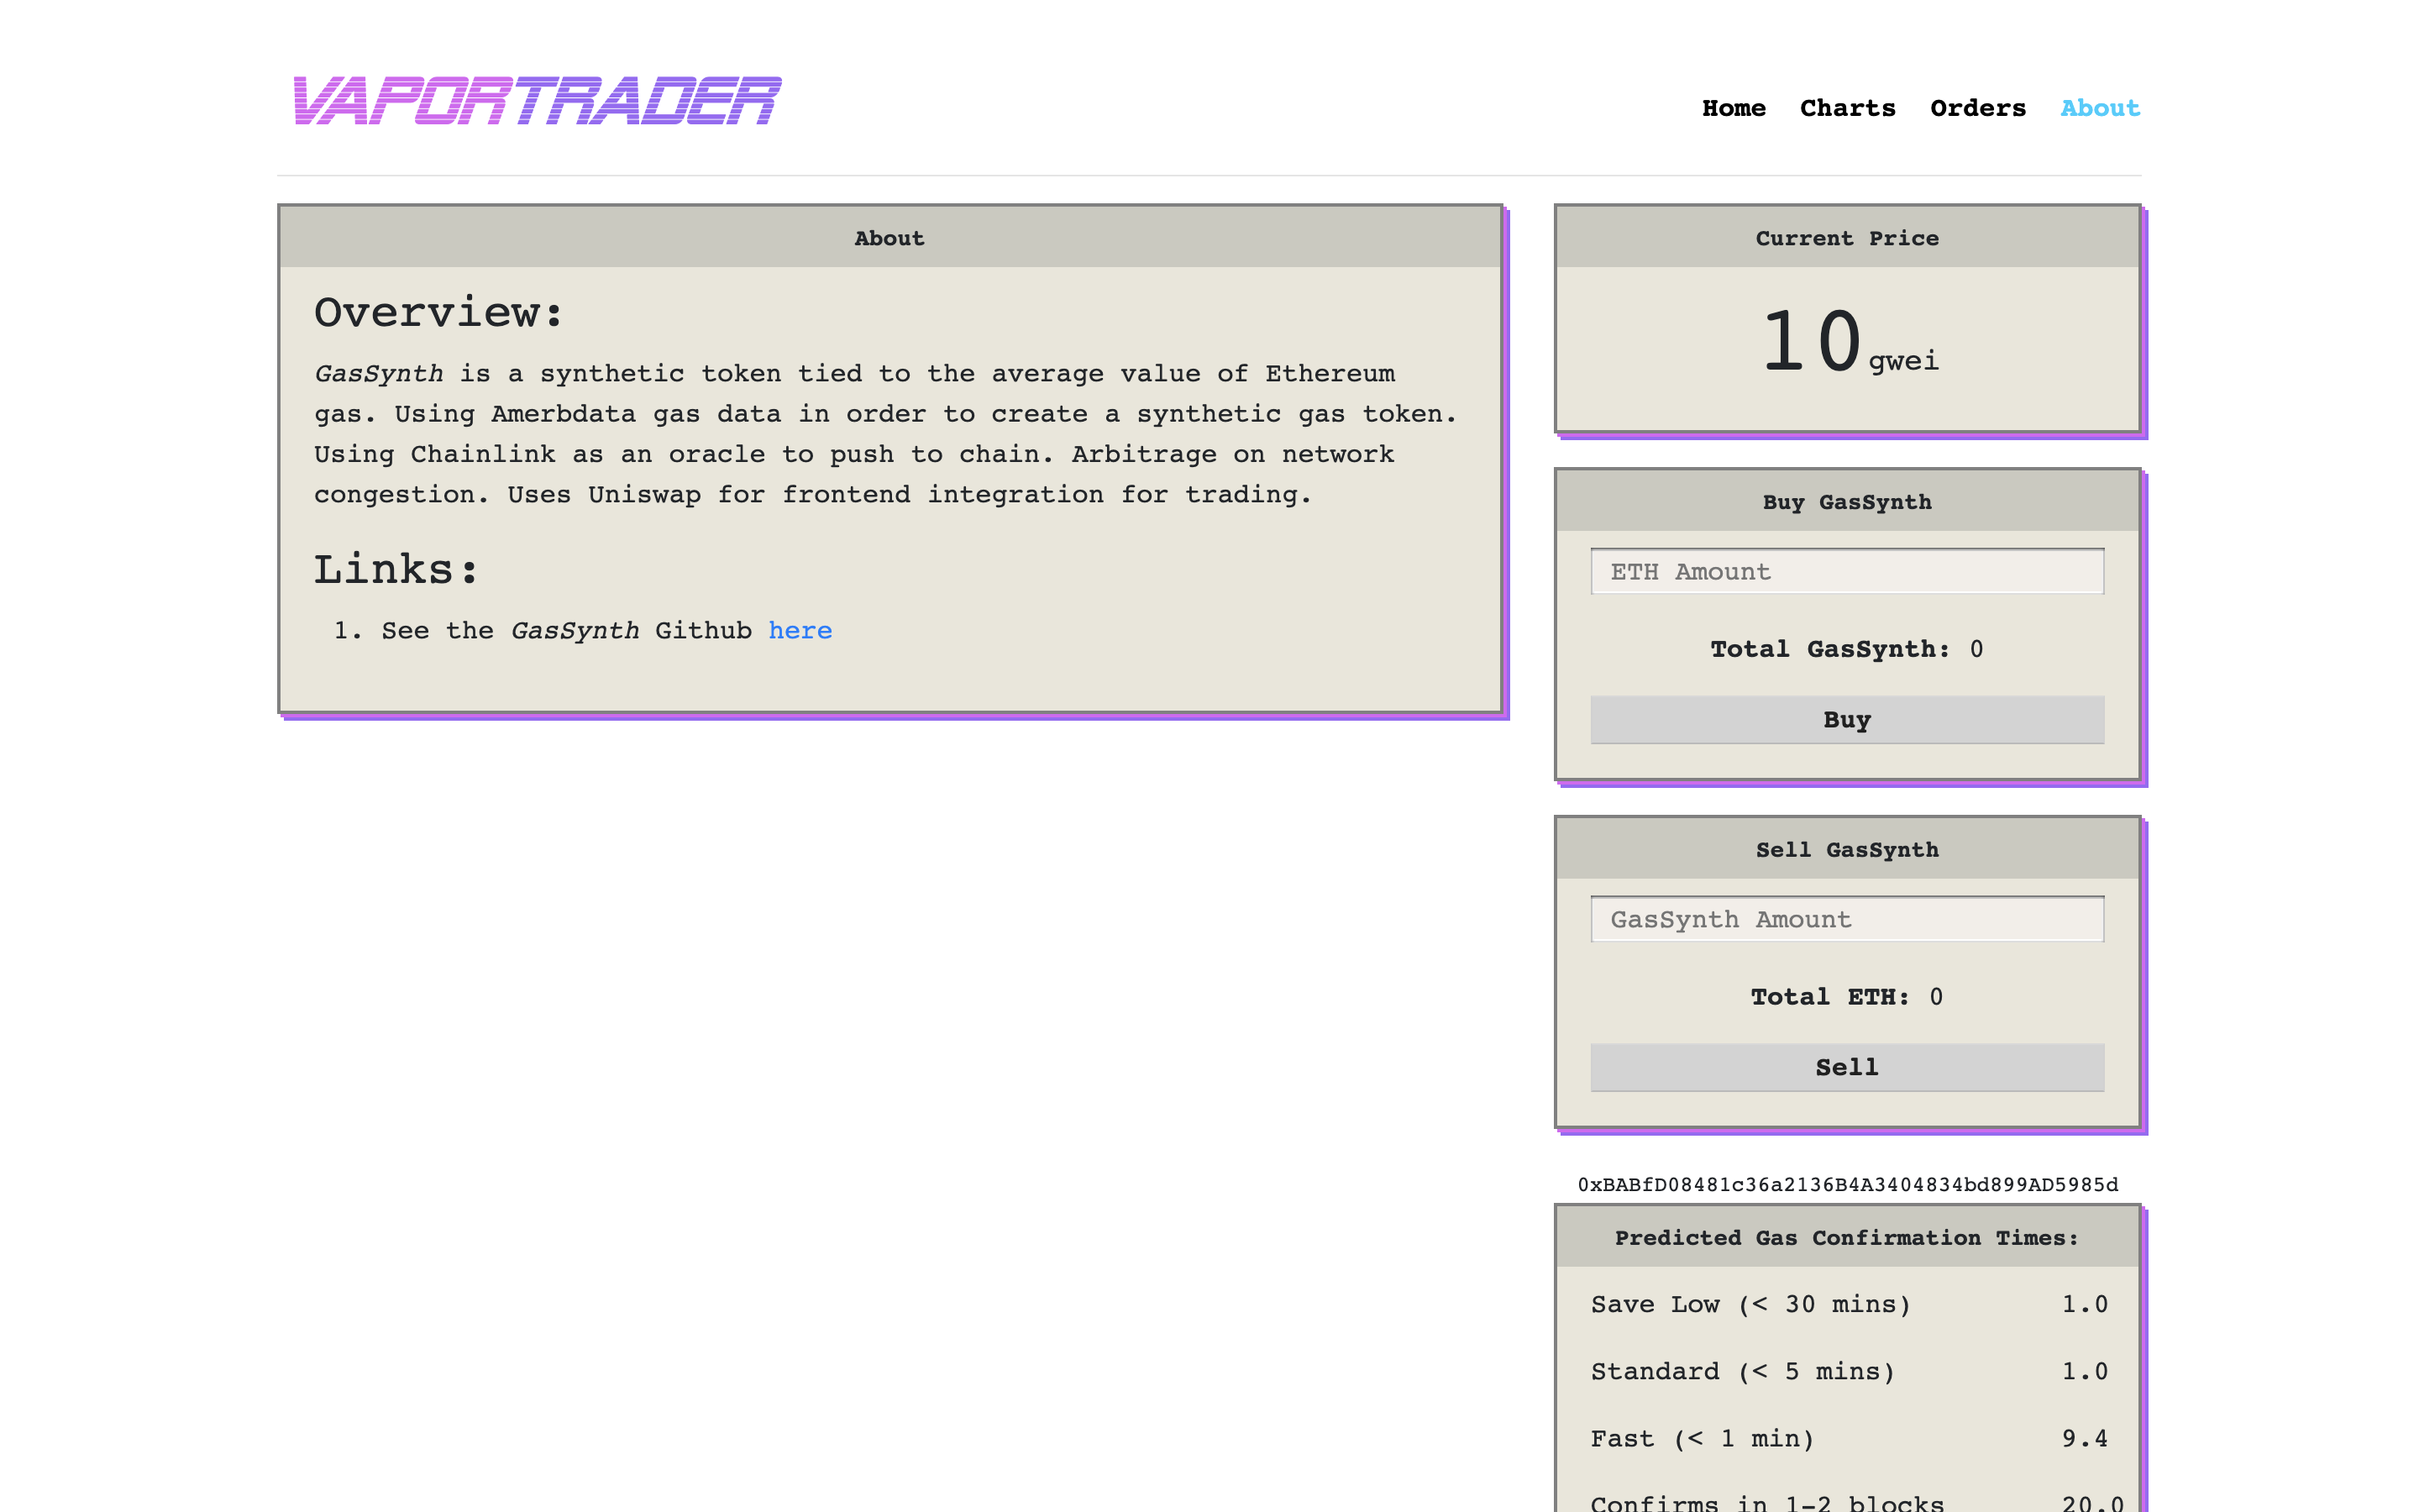
Task: Click the Predicted Gas Confirmation Times header
Action: point(1846,1238)
